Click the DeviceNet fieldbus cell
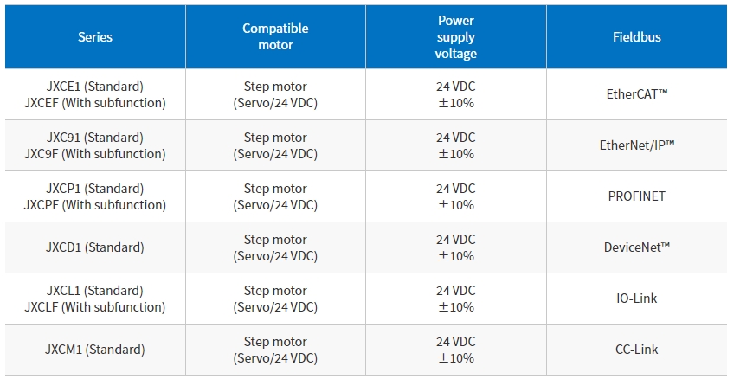This screenshot has height=392, width=740. pos(637,247)
